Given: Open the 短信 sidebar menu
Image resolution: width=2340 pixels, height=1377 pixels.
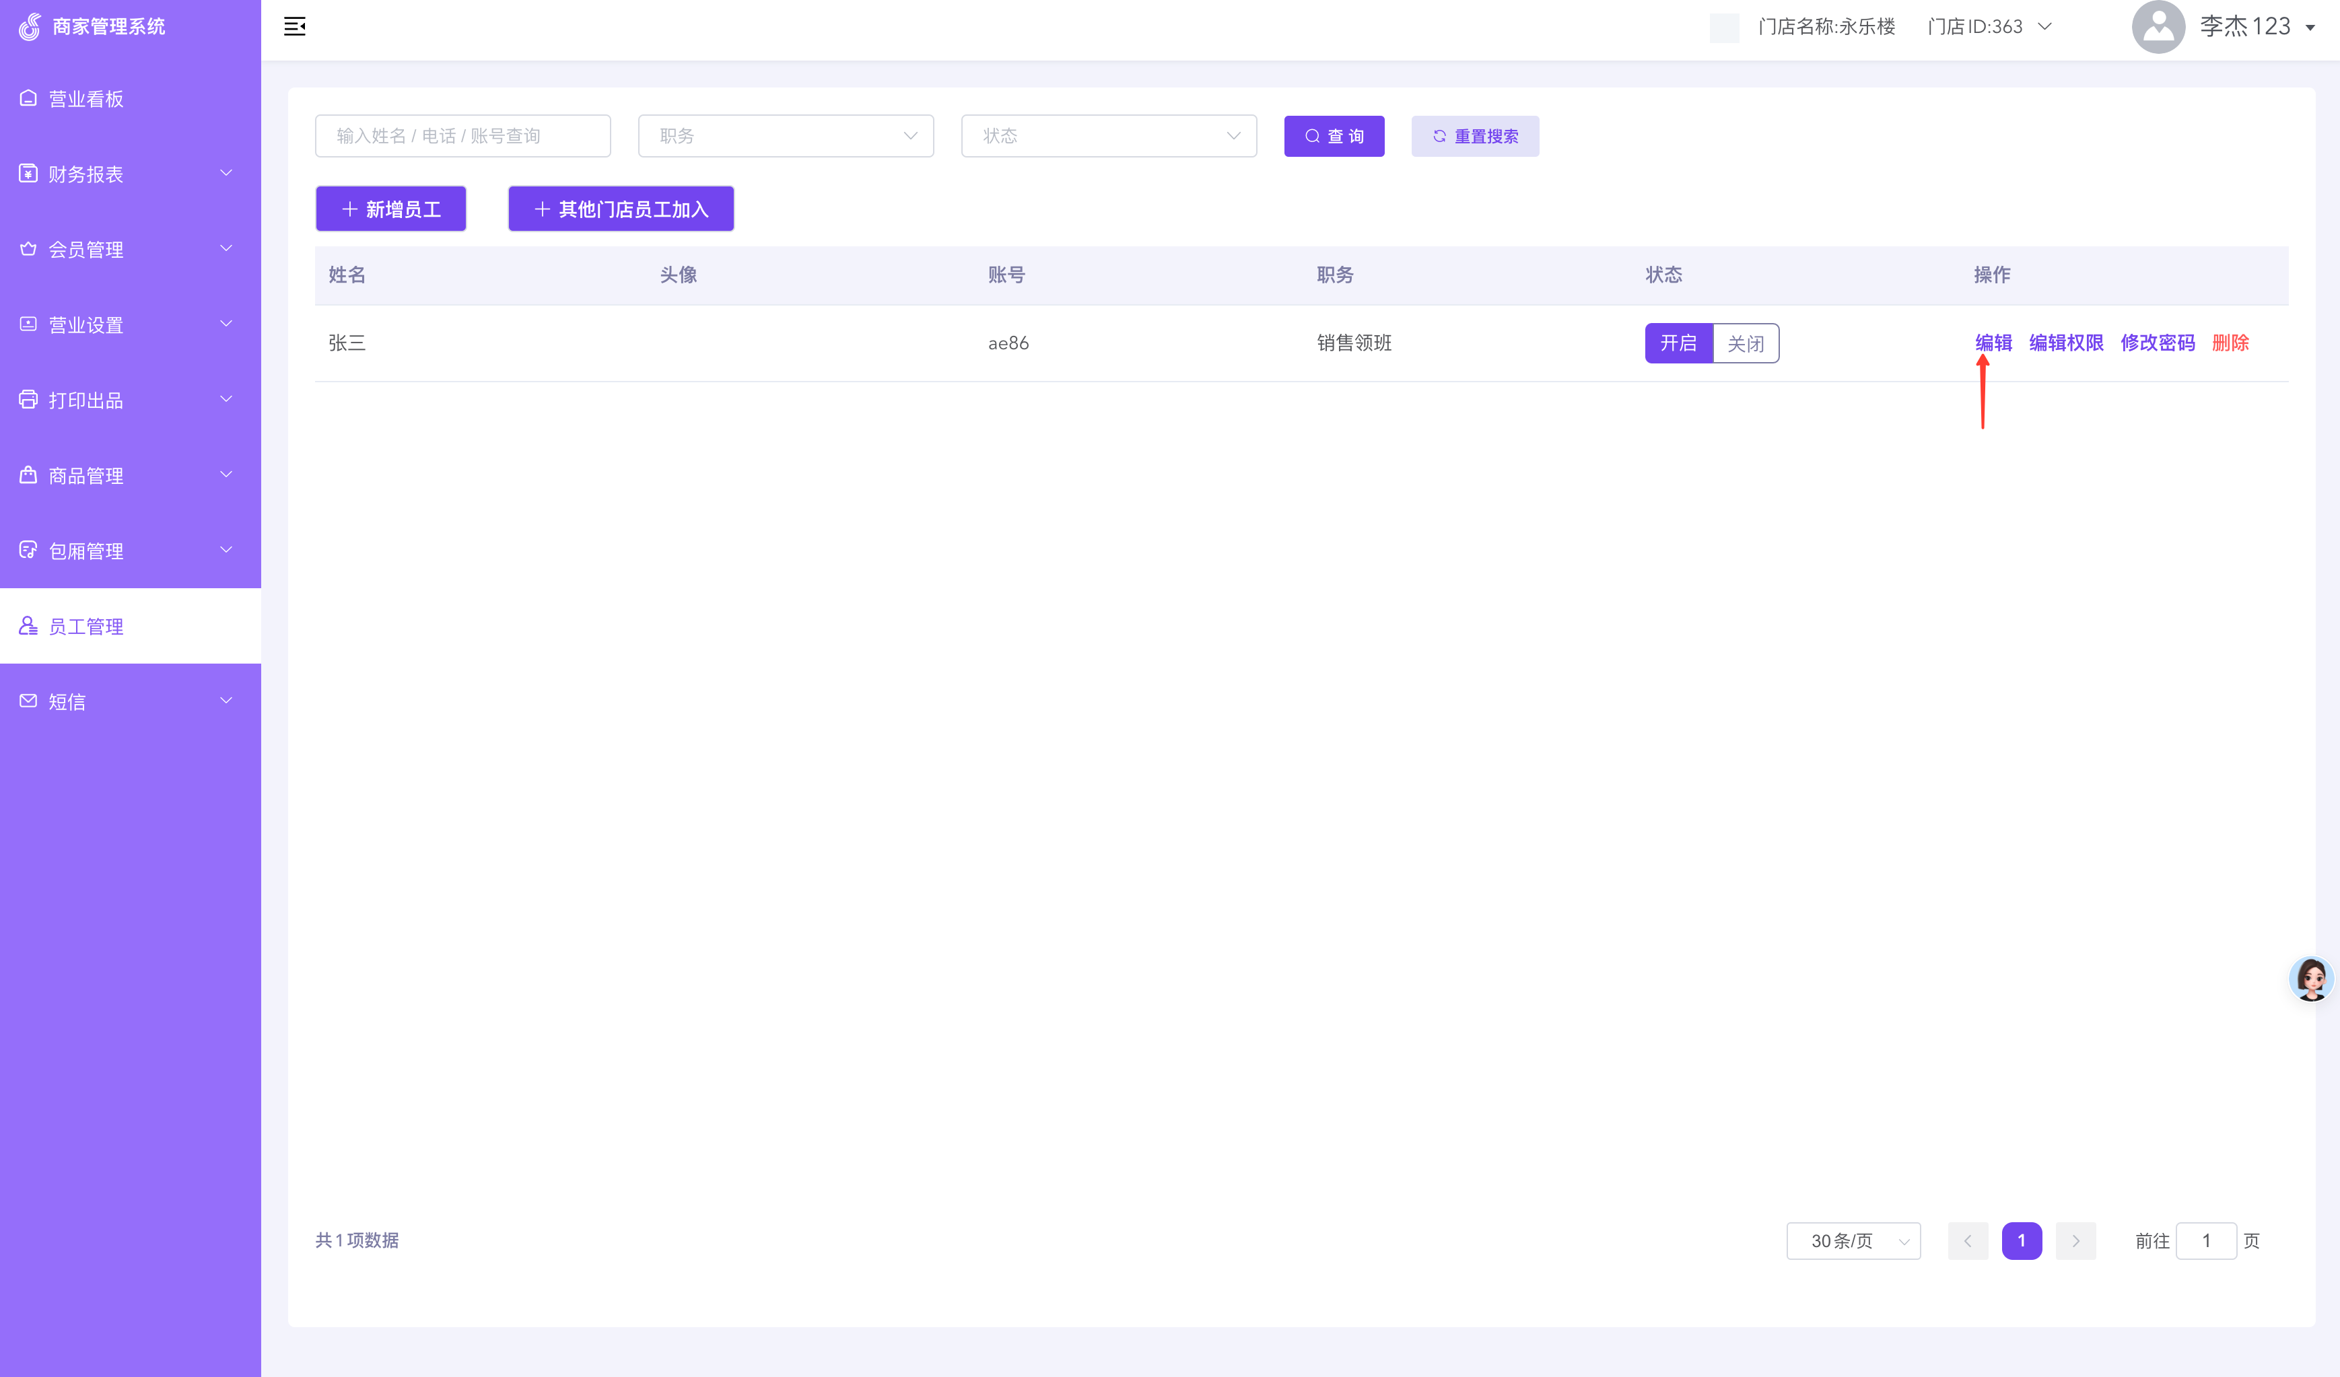Looking at the screenshot, I should click(x=130, y=701).
